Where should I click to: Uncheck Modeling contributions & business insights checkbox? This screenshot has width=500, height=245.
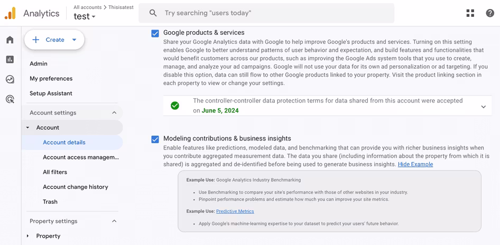155,139
